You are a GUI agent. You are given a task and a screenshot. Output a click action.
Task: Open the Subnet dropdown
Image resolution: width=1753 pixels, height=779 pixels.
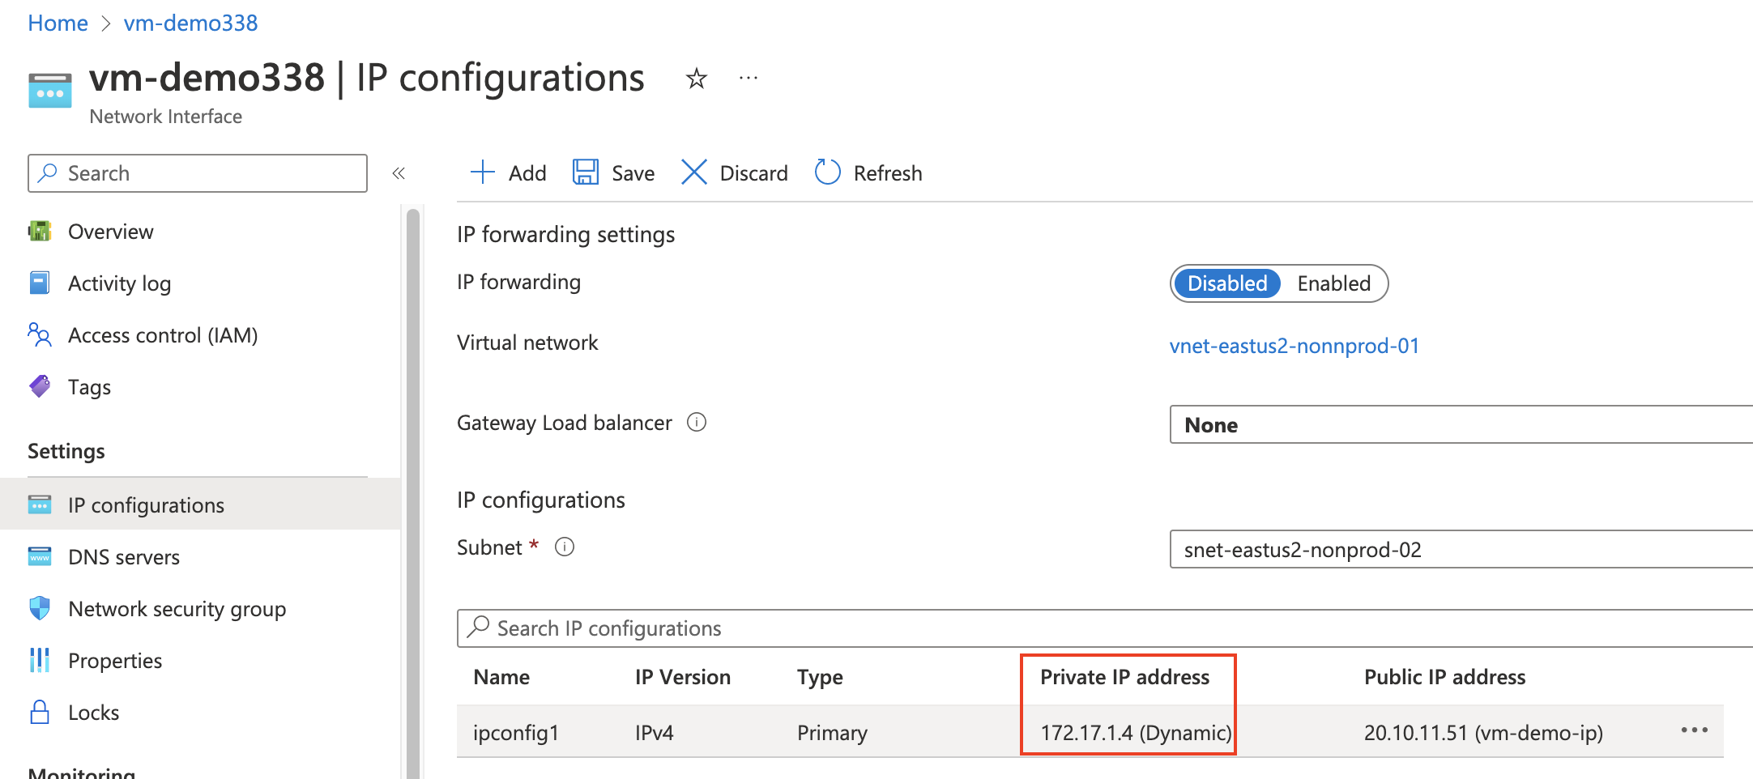[1460, 550]
